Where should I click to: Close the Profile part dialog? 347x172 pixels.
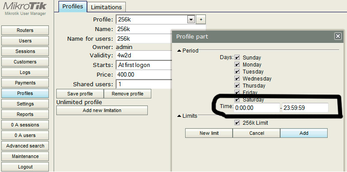[338, 36]
